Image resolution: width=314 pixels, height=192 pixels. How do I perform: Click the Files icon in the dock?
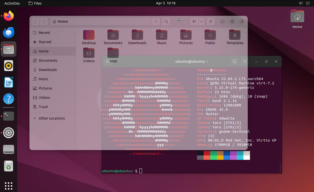[x=9, y=49]
